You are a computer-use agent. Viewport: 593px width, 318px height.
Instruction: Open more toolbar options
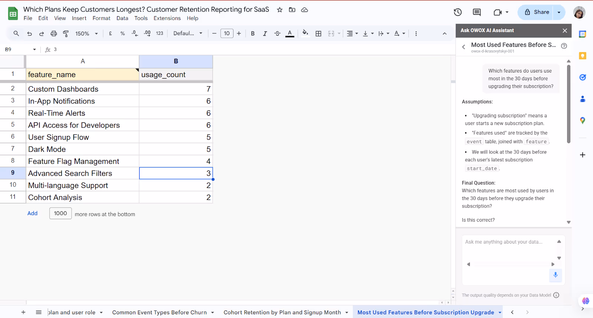(x=416, y=33)
